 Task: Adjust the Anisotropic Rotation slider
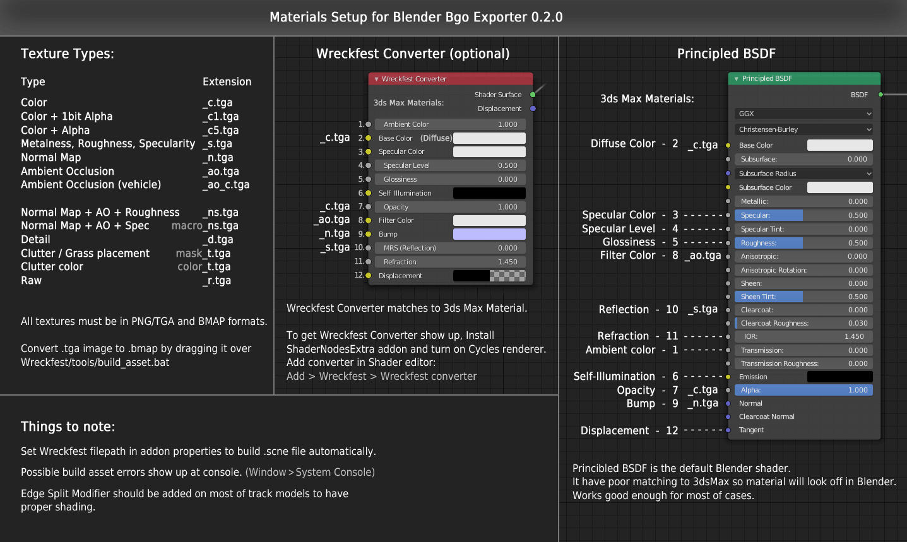[803, 270]
